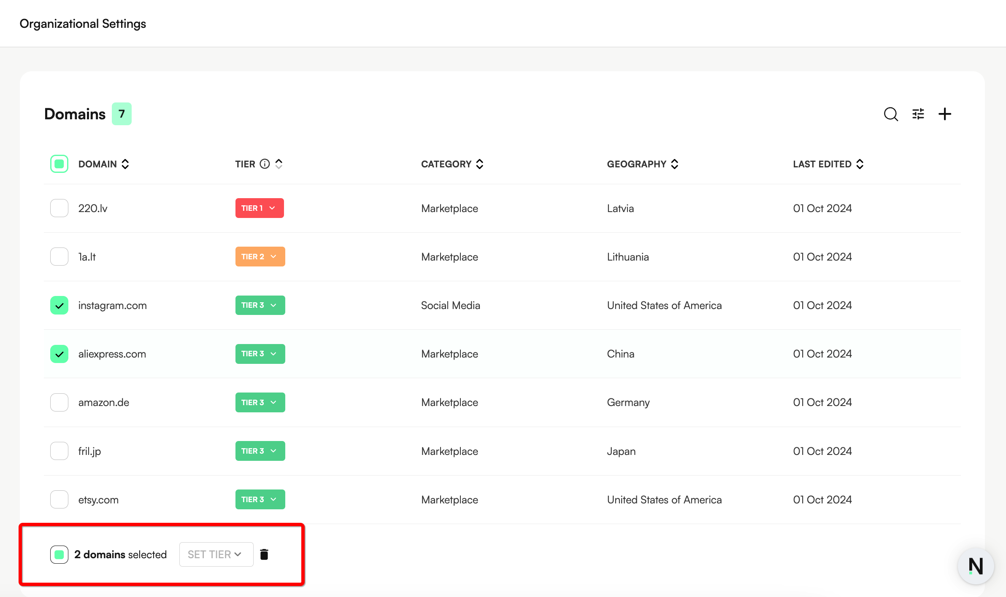Delete selected domains with trash icon
1006x597 pixels.
(264, 554)
